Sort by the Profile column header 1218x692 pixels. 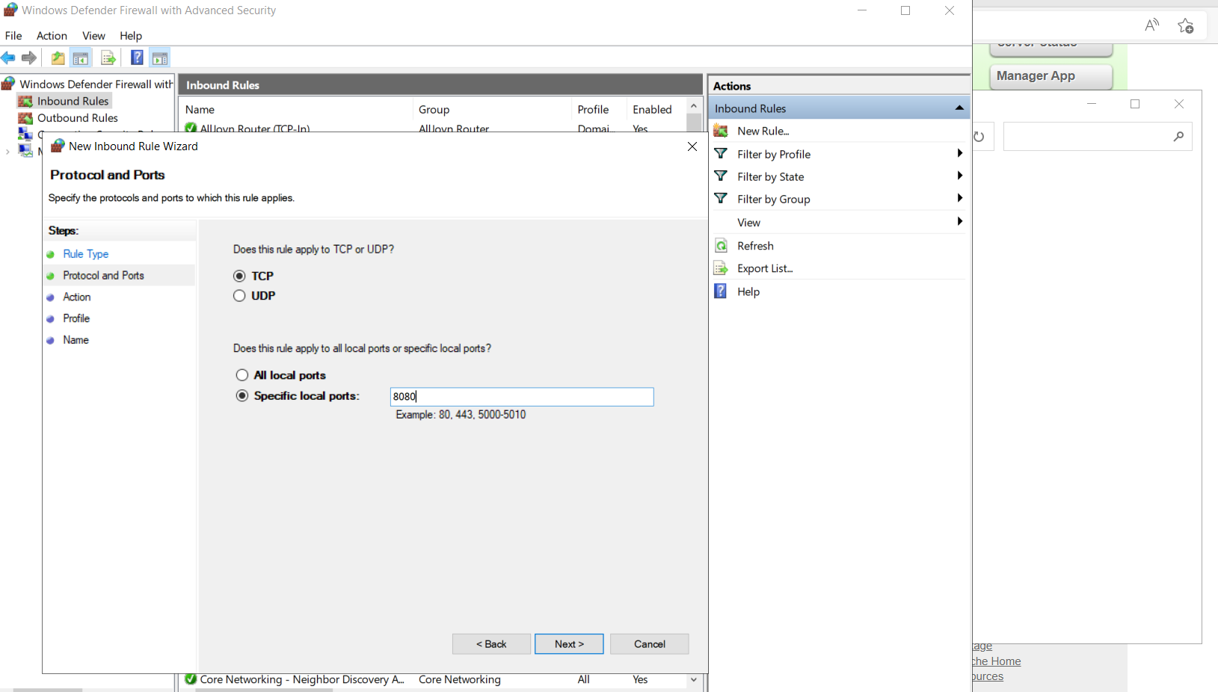[x=599, y=109]
